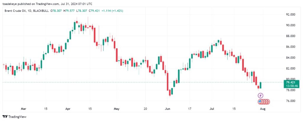303x121 pixels.
Task: Click the latest green candlestick on the chart
Action: 261,85
